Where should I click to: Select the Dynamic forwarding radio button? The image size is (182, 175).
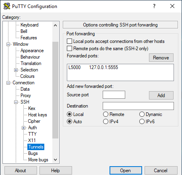(x=142, y=114)
